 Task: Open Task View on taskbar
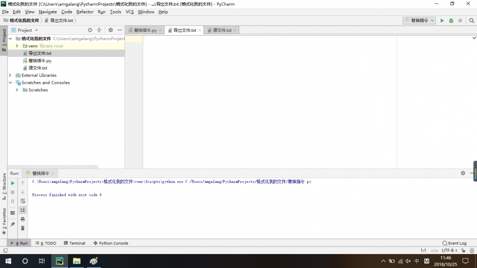pyautogui.click(x=42, y=261)
